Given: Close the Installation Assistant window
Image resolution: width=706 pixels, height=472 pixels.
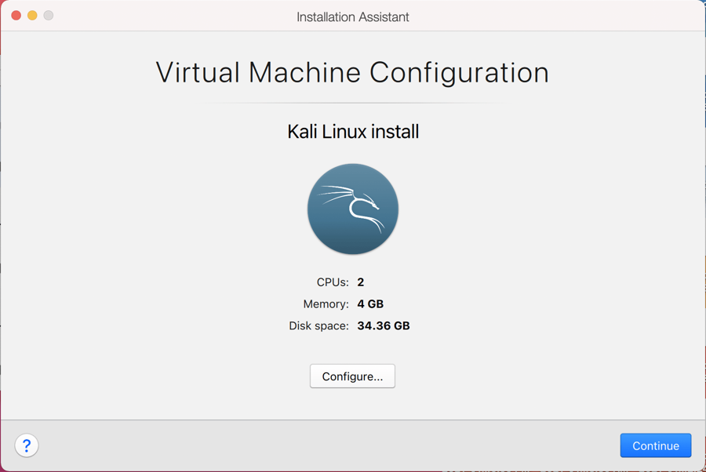Looking at the screenshot, I should [x=16, y=16].
